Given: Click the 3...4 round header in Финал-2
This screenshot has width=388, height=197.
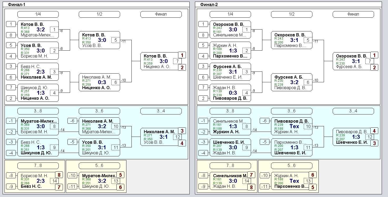Looking at the screenshot, I should tap(353, 111).
